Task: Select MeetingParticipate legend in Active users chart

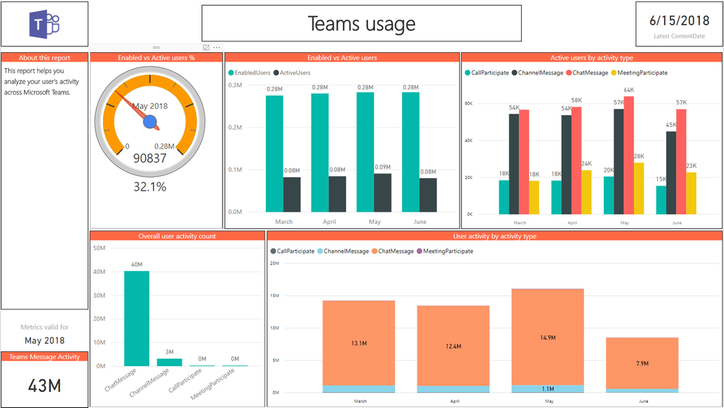Action: pos(639,73)
